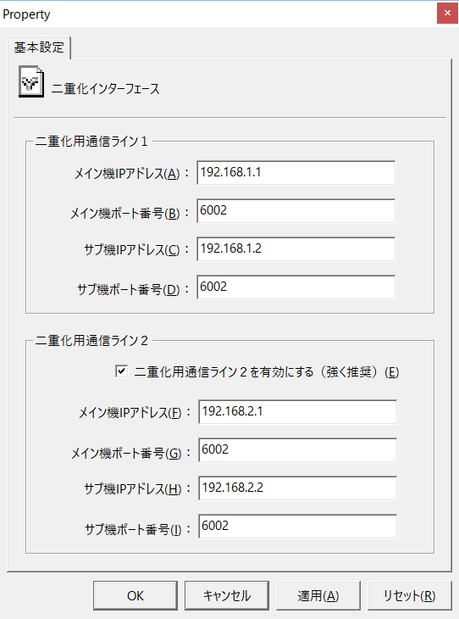The width and height of the screenshot is (459, 619).
Task: Click the キャンセル button
Action: (227, 595)
